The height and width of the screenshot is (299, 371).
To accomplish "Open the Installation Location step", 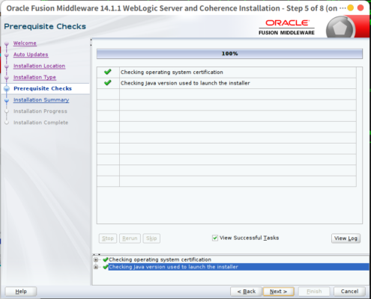I will (39, 66).
